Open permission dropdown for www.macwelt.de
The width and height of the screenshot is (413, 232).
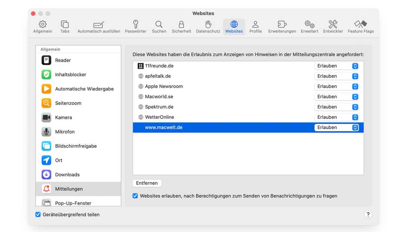pyautogui.click(x=337, y=128)
